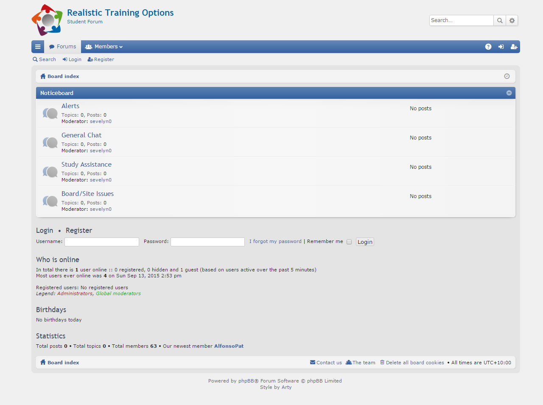Focus the header Search box
543x405 pixels.
pyautogui.click(x=462, y=20)
